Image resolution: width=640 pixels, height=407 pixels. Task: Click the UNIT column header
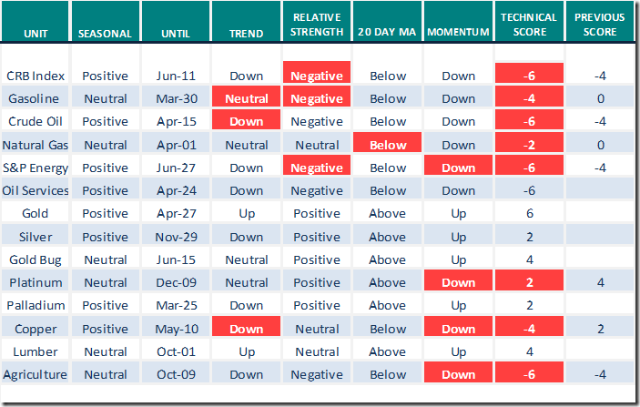coord(36,34)
